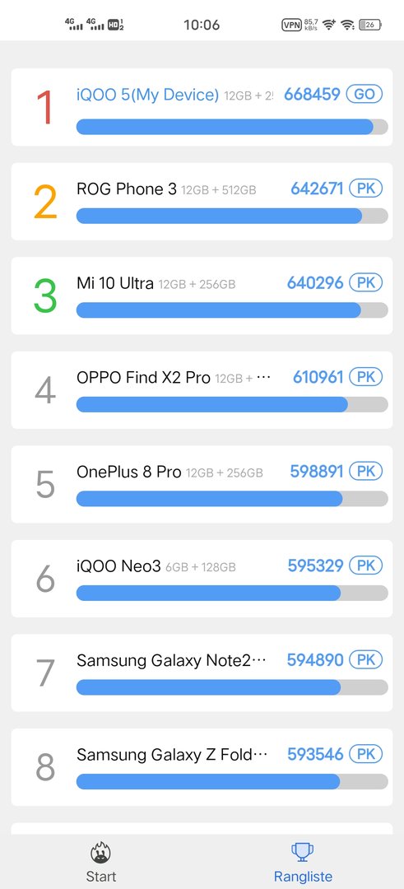Compare with Mi 10 Ultra via PK
Image resolution: width=404 pixels, height=889 pixels.
point(366,282)
